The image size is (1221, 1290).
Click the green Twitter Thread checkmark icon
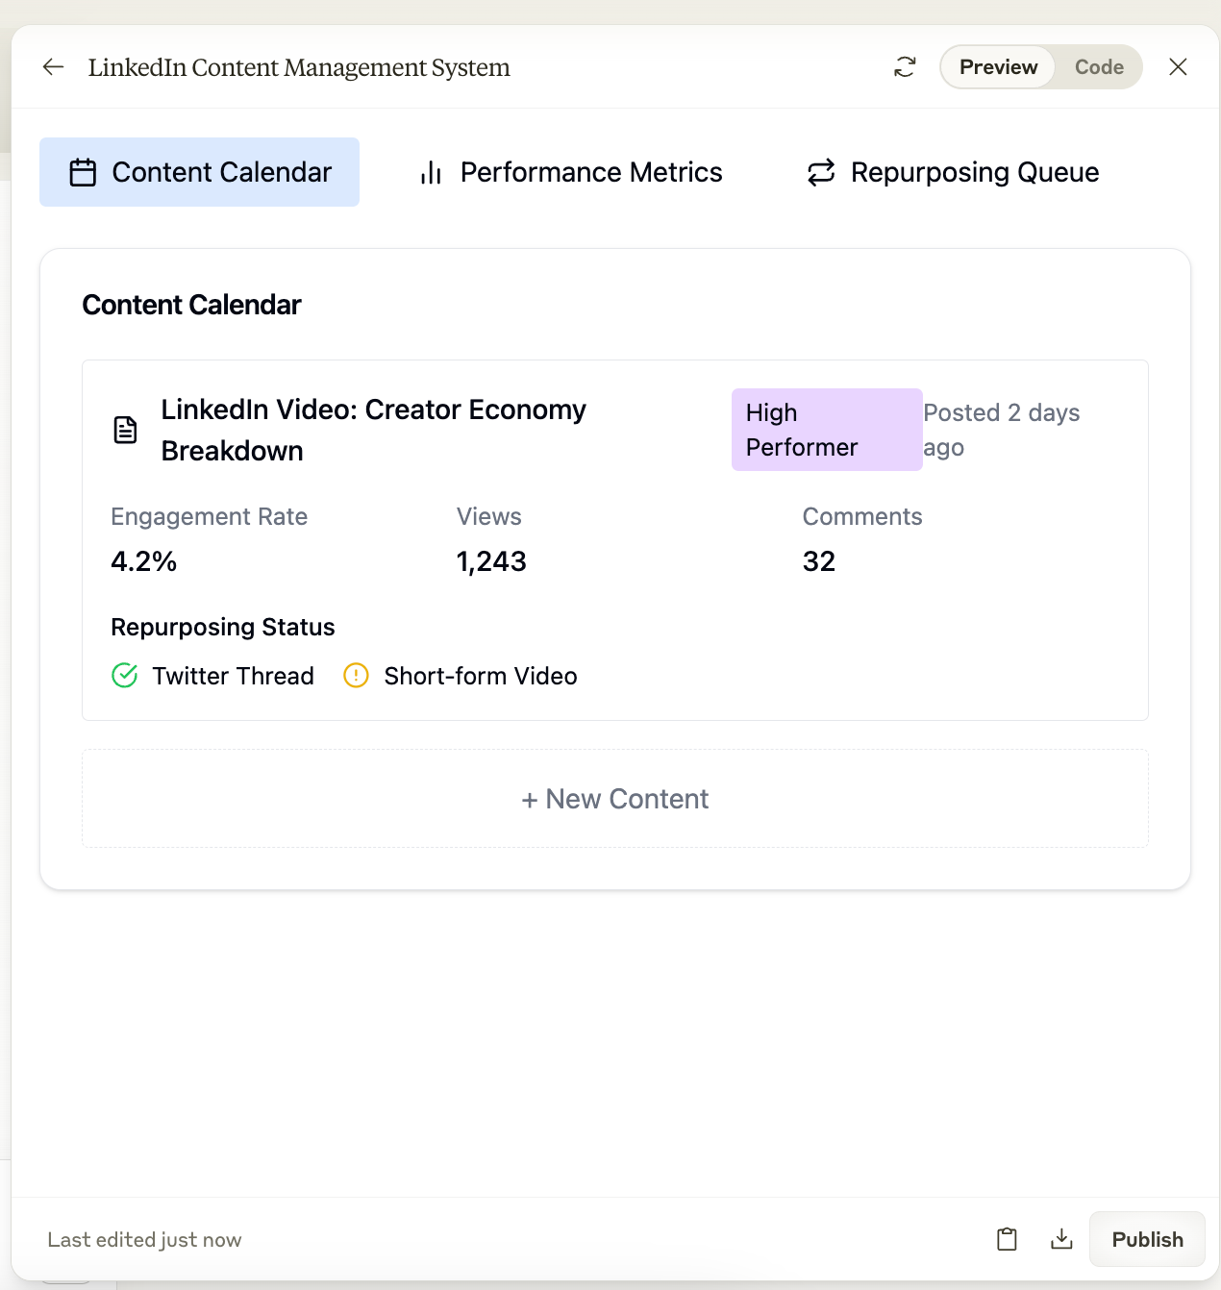tap(125, 676)
